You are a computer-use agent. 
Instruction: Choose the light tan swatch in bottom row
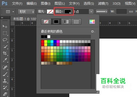[42, 63]
